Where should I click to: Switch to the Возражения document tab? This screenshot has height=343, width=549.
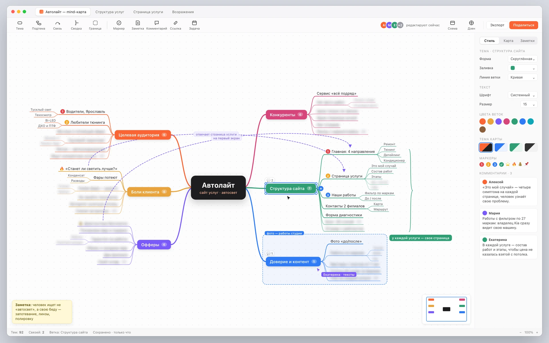pos(183,12)
